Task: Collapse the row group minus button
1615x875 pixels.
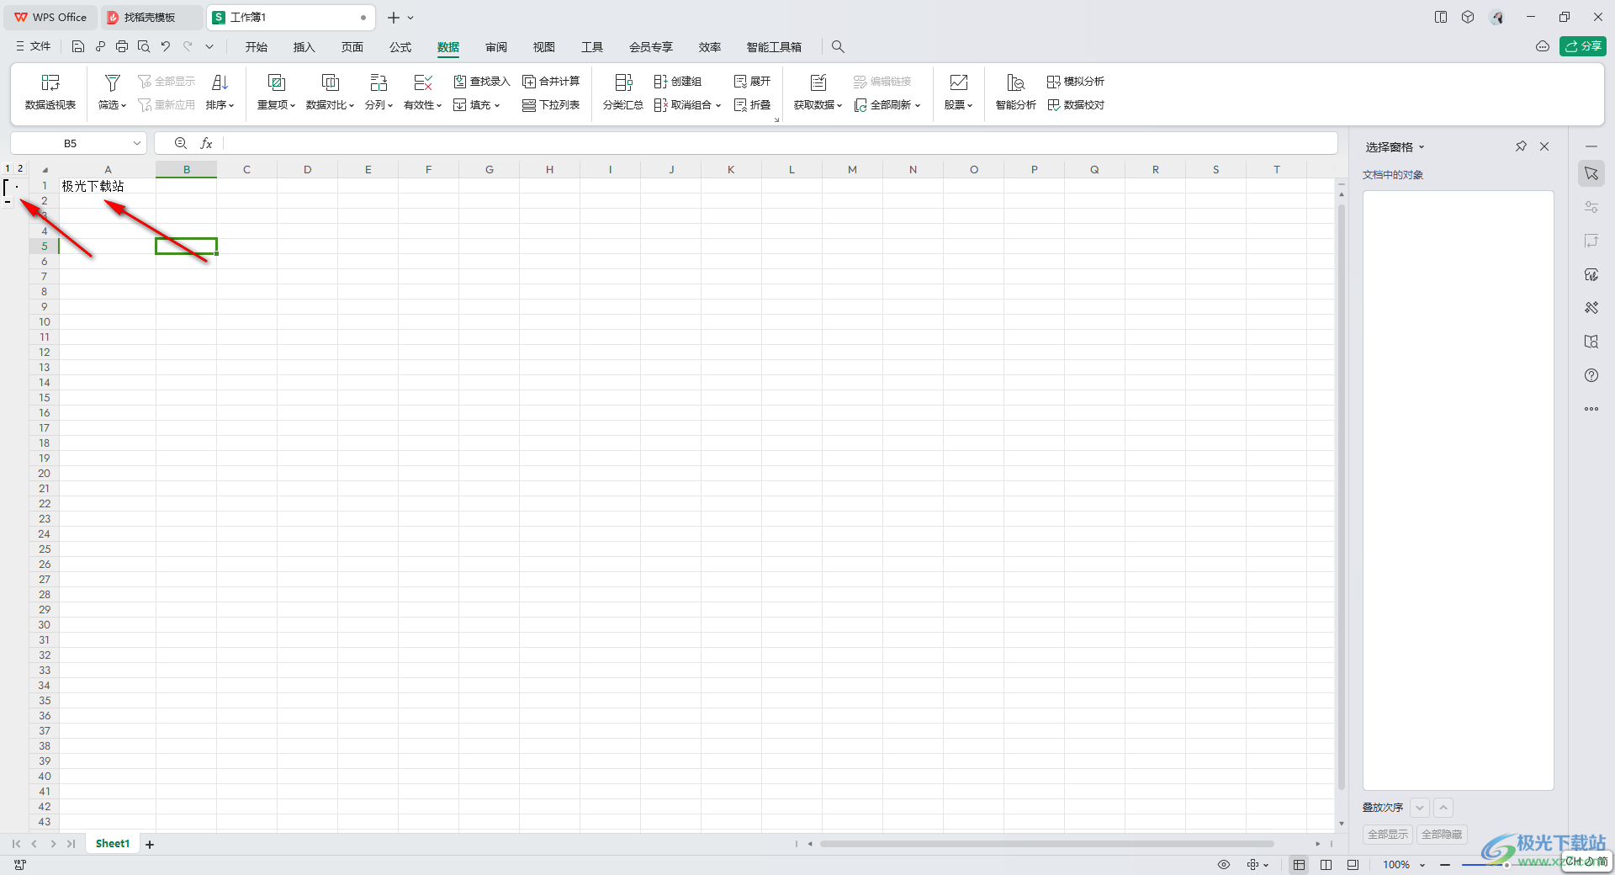Action: [x=8, y=201]
